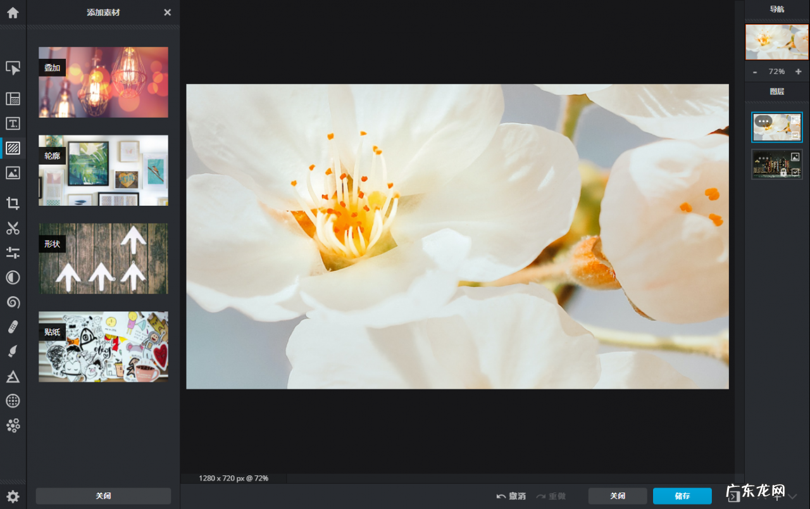The height and width of the screenshot is (509, 810).
Task: Open the 叠加 overlay category
Action: 103,82
